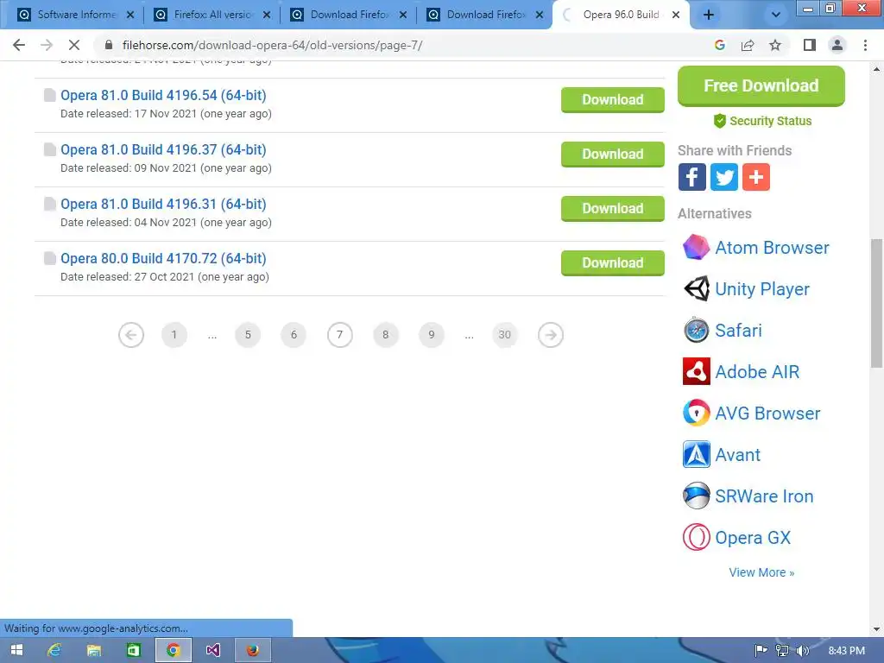The image size is (884, 663).
Task: Go to pagination page 1
Action: click(174, 335)
